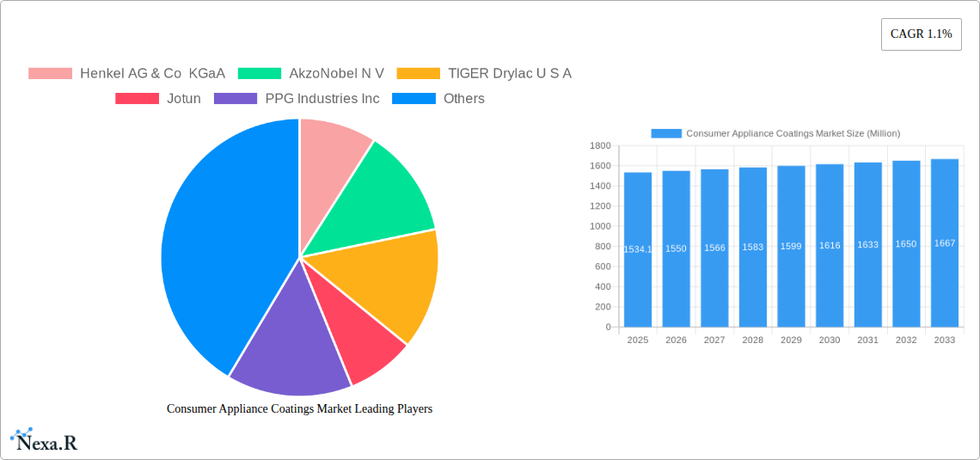Click the 2030 bar showing 1616

click(830, 246)
